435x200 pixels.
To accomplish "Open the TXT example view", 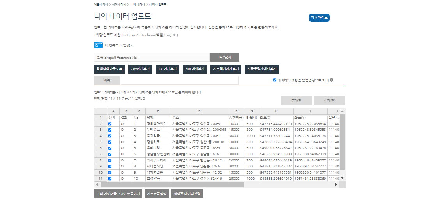I will tap(167, 69).
